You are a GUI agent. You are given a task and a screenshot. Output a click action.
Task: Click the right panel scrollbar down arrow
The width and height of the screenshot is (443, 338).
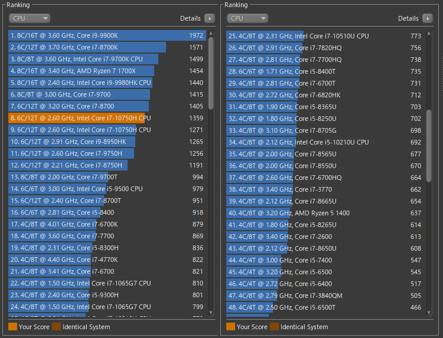tap(429, 313)
